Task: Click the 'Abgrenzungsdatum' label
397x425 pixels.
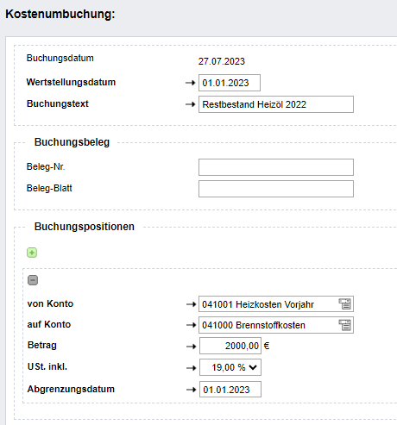Action: 71,389
